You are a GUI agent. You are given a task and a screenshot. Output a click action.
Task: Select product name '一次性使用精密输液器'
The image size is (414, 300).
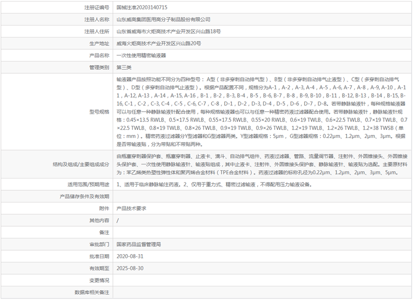(x=141, y=56)
